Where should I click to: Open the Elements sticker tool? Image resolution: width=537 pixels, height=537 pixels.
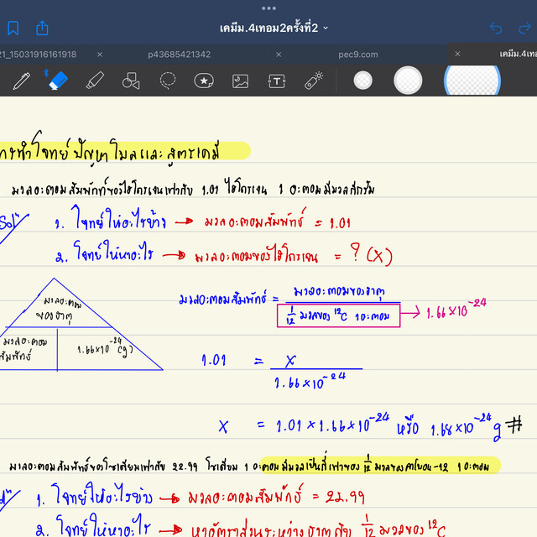[x=204, y=81]
